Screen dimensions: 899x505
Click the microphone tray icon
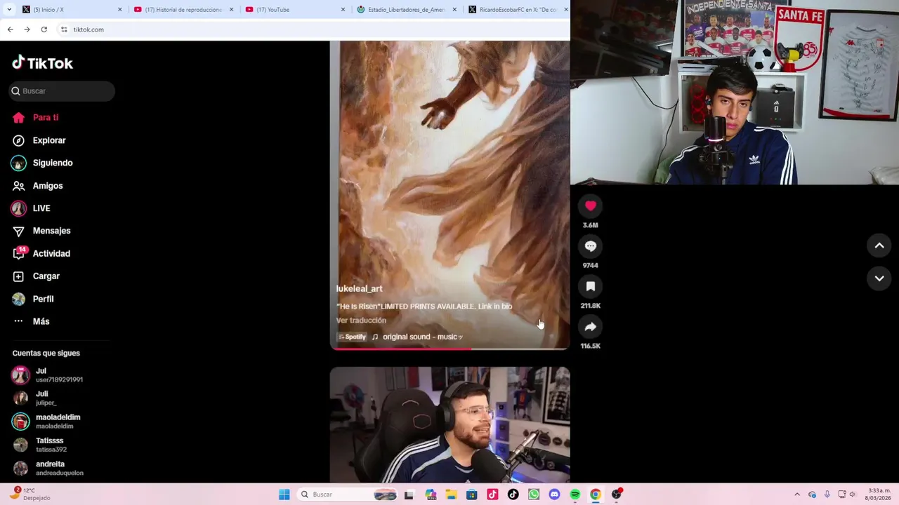(827, 494)
